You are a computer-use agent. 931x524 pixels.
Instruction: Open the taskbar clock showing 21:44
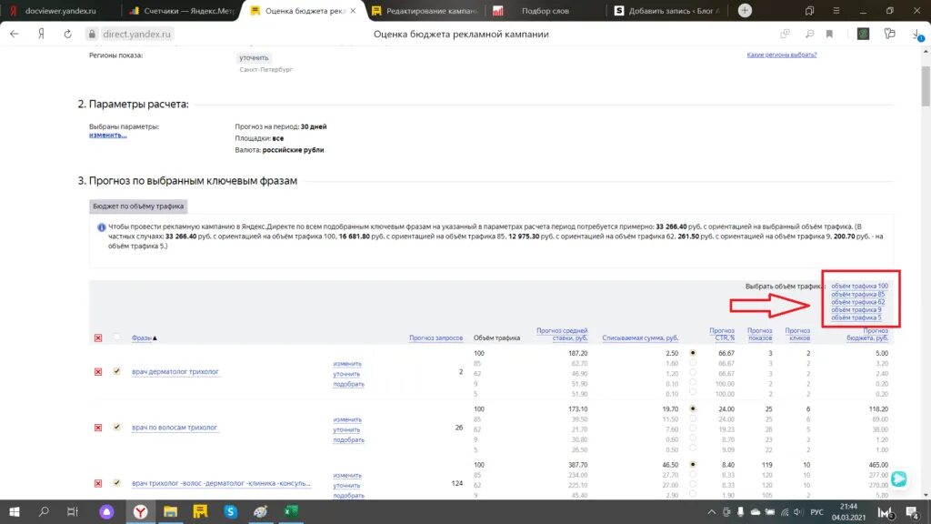(x=848, y=512)
